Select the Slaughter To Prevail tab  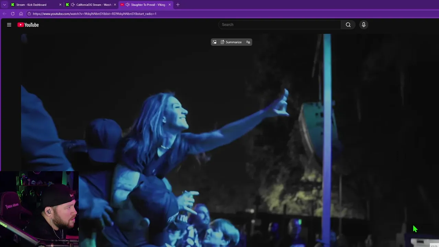pos(146,5)
